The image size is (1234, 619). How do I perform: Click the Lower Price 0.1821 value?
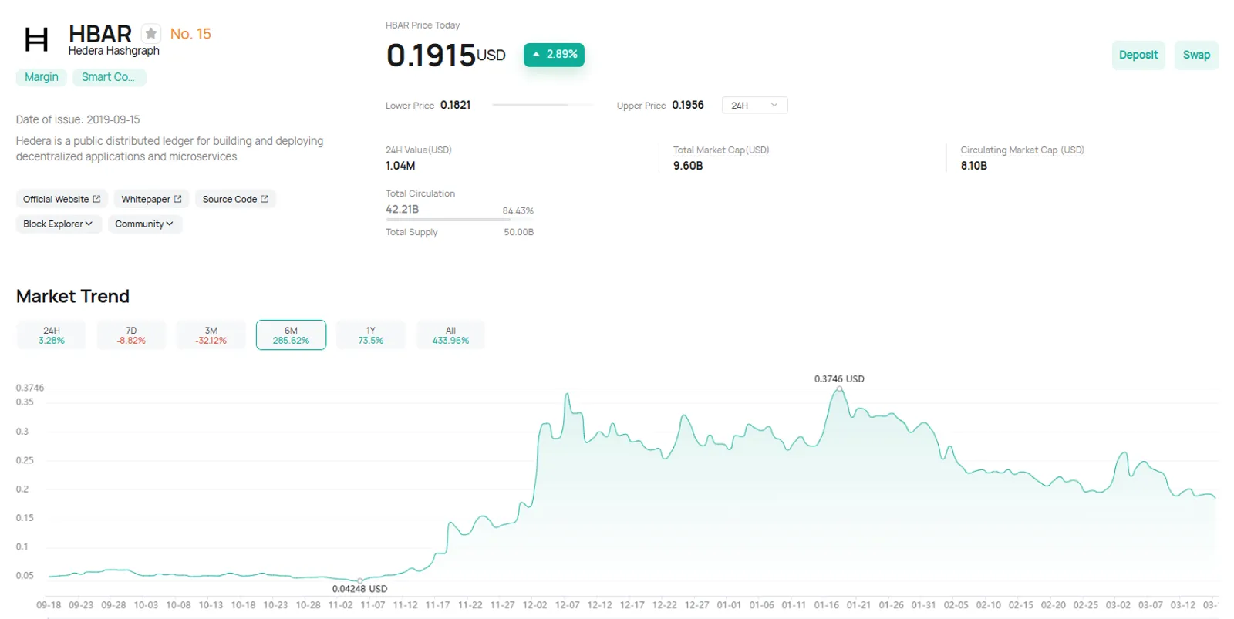point(455,105)
